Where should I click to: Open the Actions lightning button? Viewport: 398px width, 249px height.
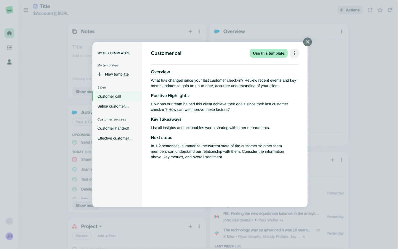tap(350, 10)
